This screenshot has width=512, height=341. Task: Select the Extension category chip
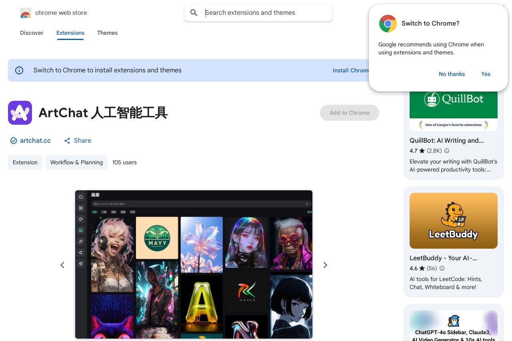tap(25, 162)
